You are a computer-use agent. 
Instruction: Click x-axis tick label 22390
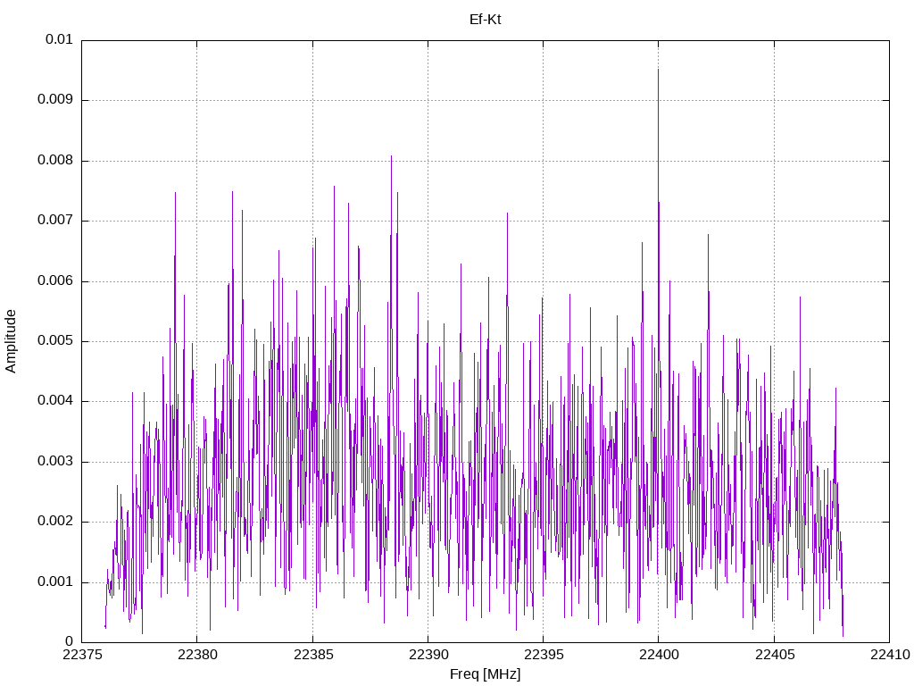point(428,655)
